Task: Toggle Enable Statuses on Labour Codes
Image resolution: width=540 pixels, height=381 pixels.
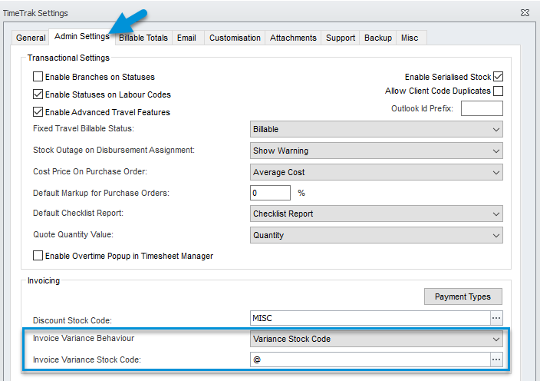Action: pyautogui.click(x=38, y=94)
